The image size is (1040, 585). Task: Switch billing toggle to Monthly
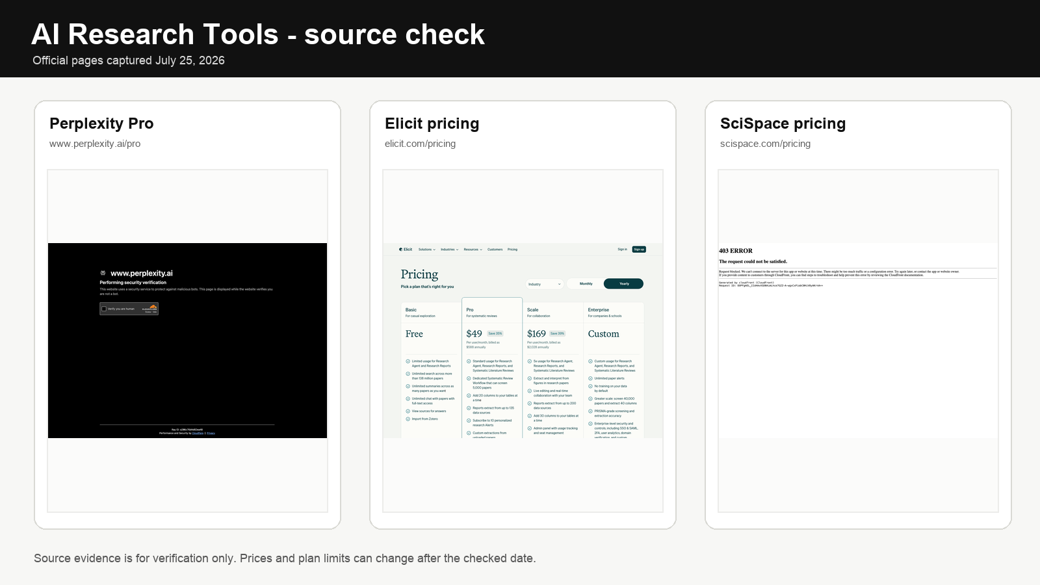point(586,283)
